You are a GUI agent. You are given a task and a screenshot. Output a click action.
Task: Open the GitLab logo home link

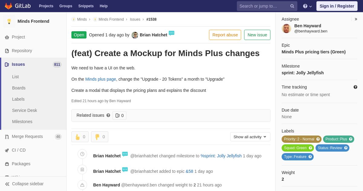tap(17, 6)
